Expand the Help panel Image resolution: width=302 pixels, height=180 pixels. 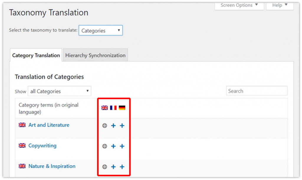point(279,5)
